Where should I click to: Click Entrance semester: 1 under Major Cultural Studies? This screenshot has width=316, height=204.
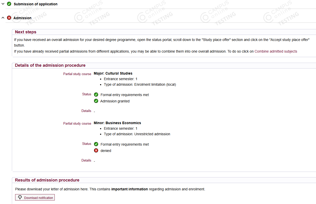121,79
